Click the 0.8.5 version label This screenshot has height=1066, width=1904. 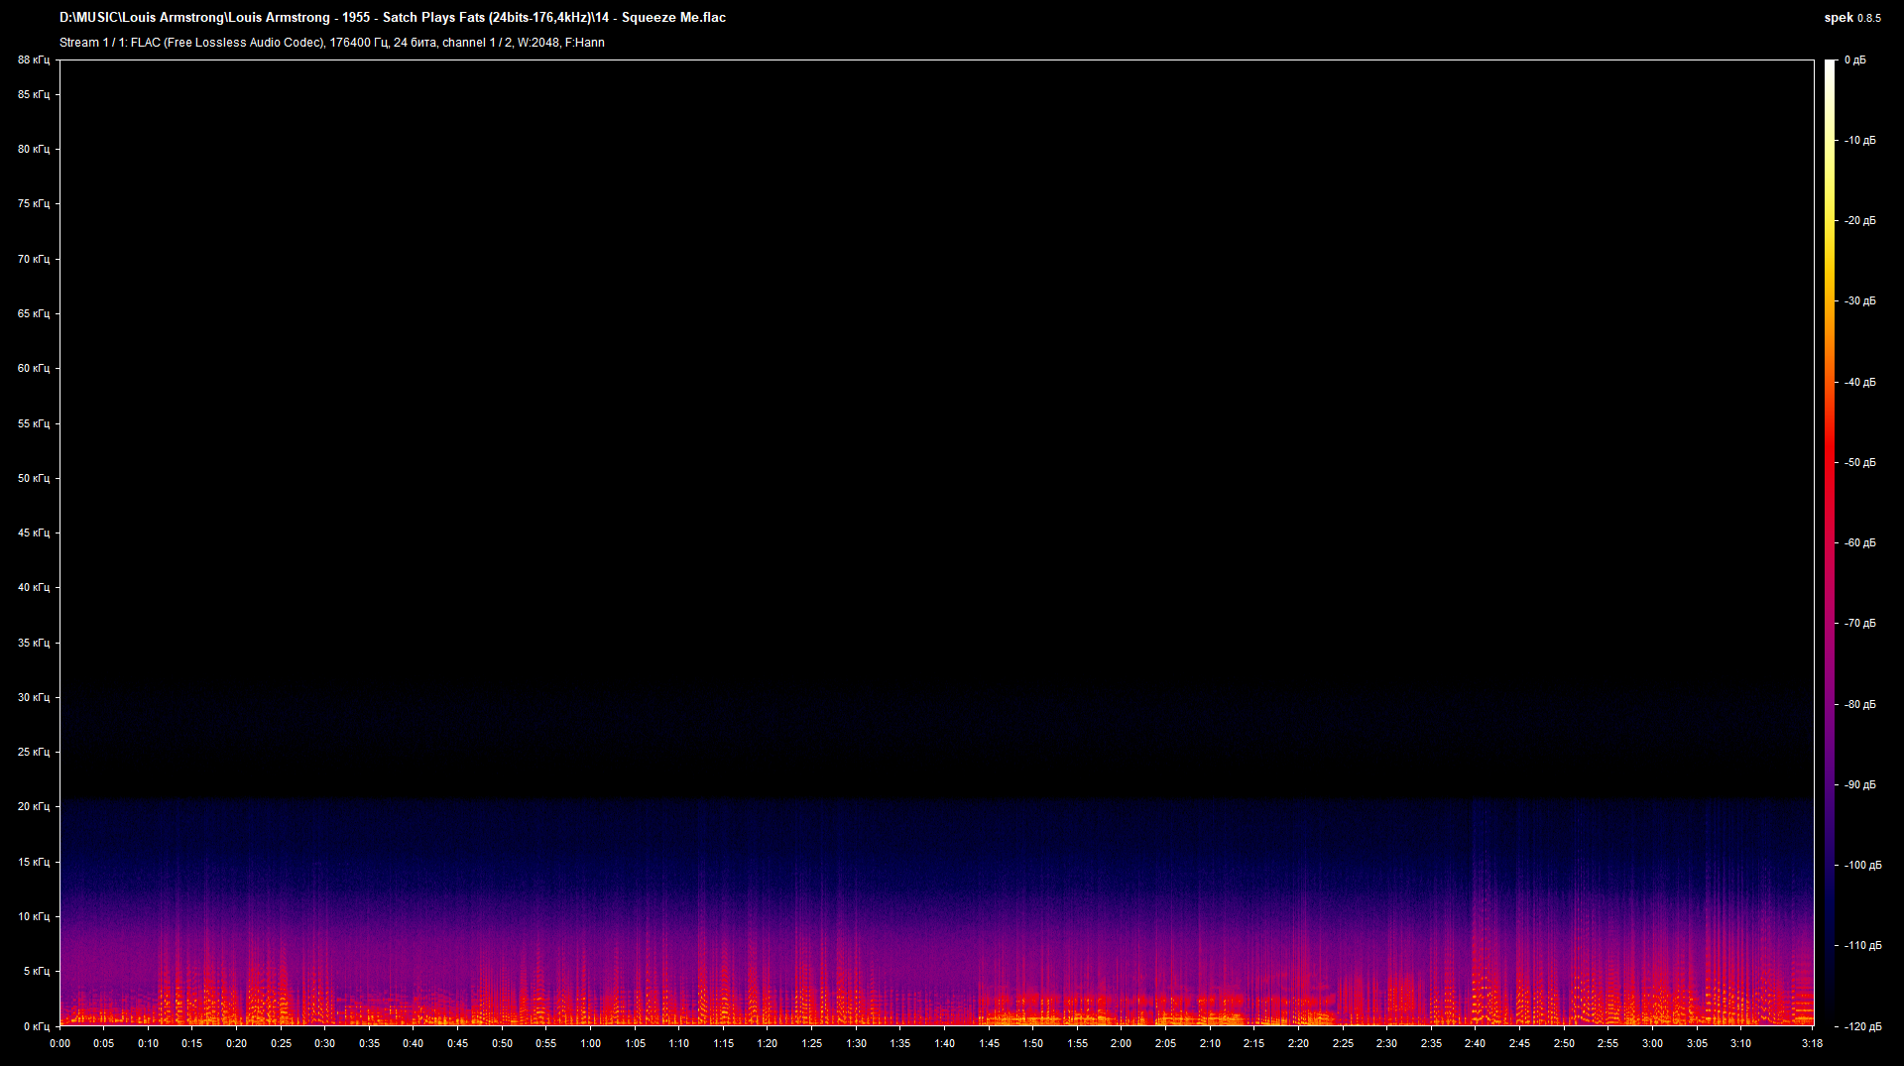[1868, 17]
